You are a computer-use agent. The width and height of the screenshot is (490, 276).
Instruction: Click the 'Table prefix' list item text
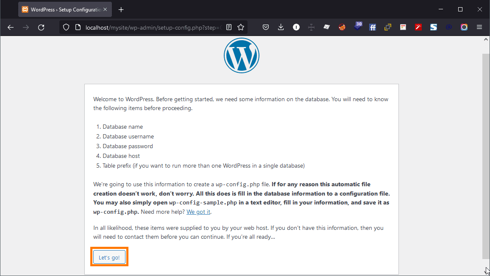coord(203,166)
